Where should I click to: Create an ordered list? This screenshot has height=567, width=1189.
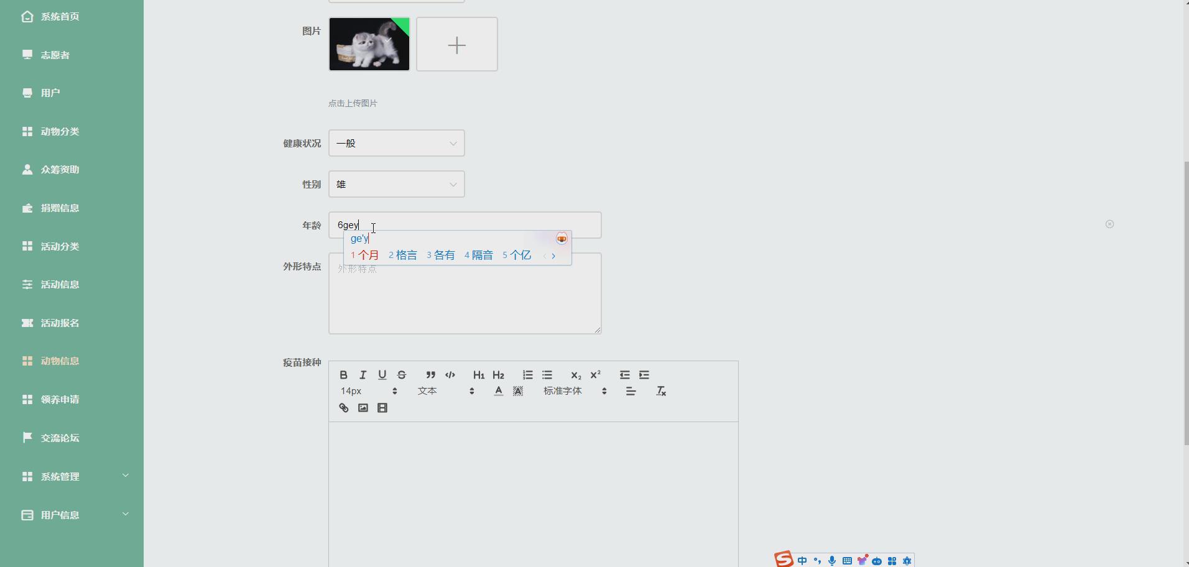point(527,375)
